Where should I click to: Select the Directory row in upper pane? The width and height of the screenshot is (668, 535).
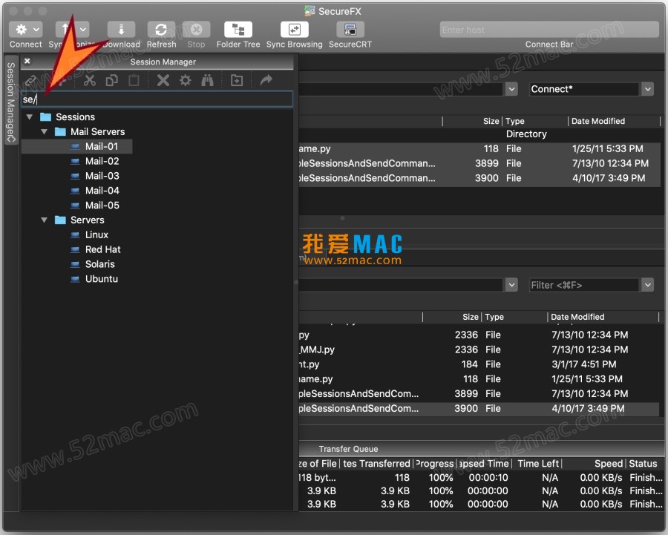pos(479,134)
